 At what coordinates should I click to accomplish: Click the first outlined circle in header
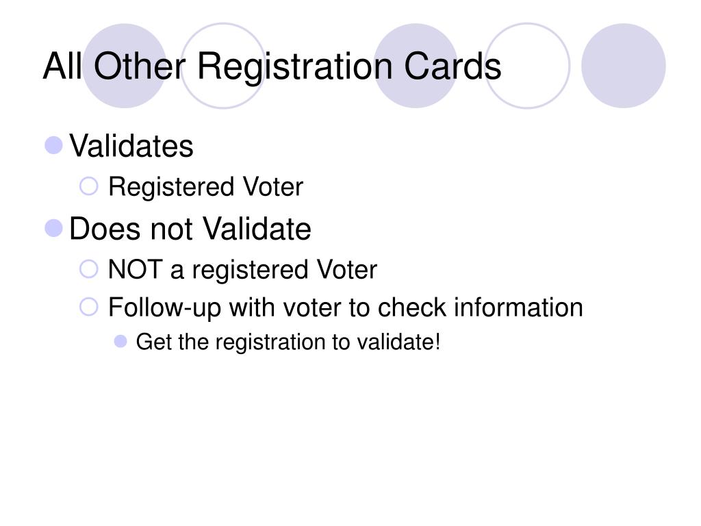223,66
